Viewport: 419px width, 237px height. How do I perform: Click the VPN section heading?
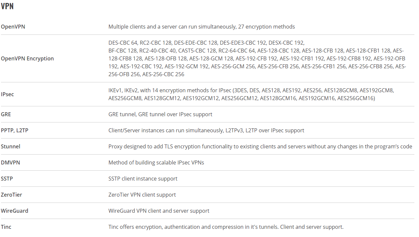pos(7,6)
